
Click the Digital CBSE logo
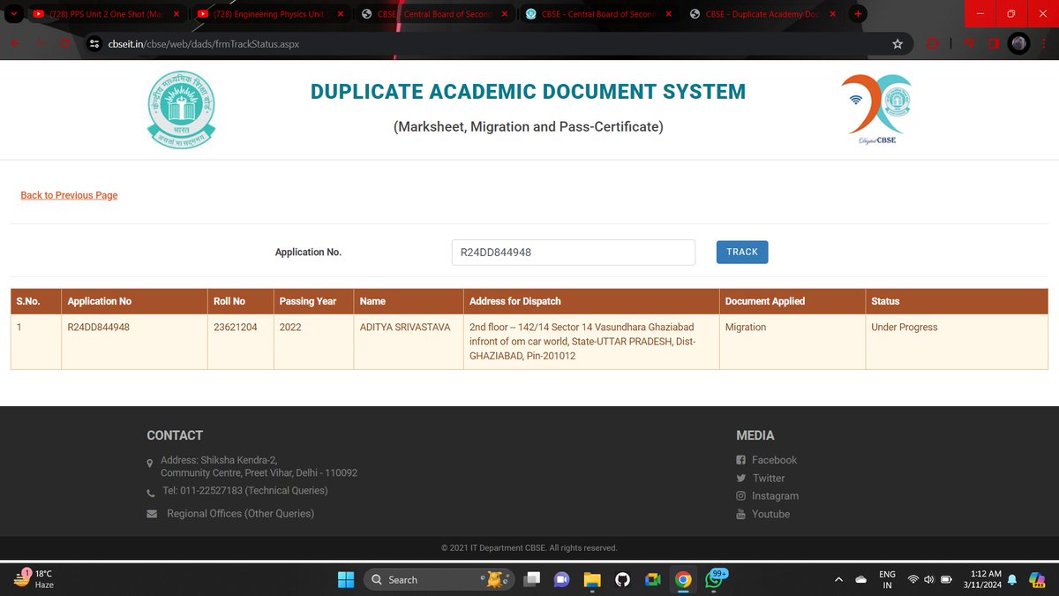tap(875, 109)
